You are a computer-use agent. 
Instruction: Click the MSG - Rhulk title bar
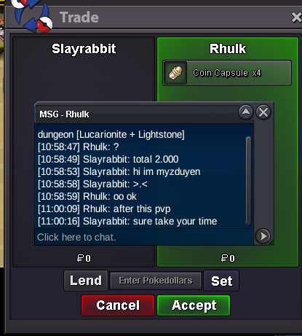pos(137,114)
